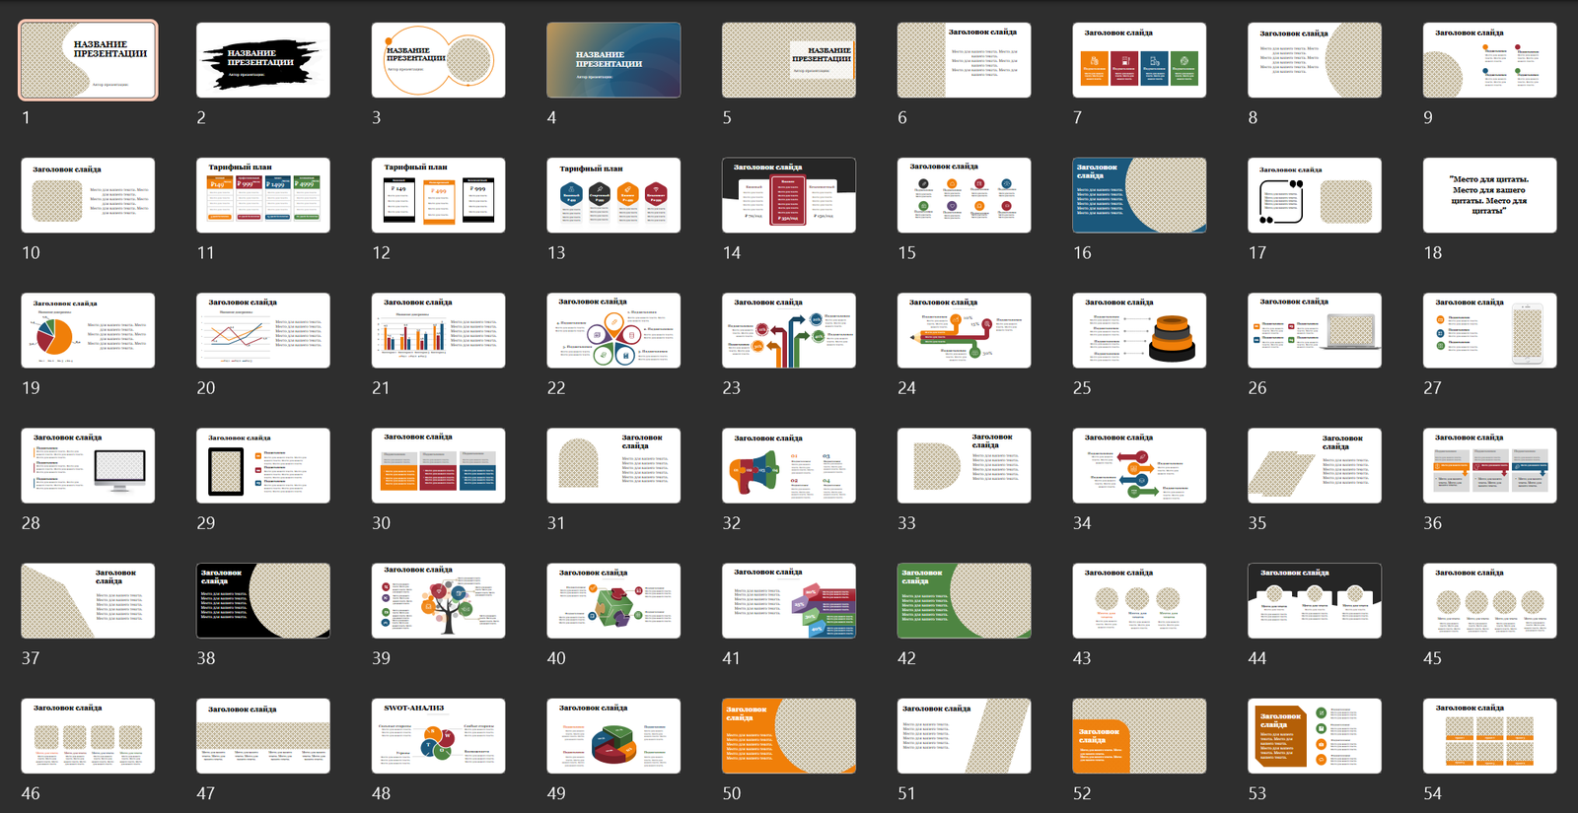Open slide 2 with black brush stroke title
This screenshot has width=1578, height=813.
pos(262,60)
